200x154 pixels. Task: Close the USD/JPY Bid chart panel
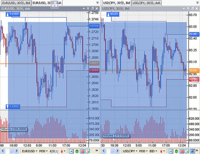[x=197, y=9]
